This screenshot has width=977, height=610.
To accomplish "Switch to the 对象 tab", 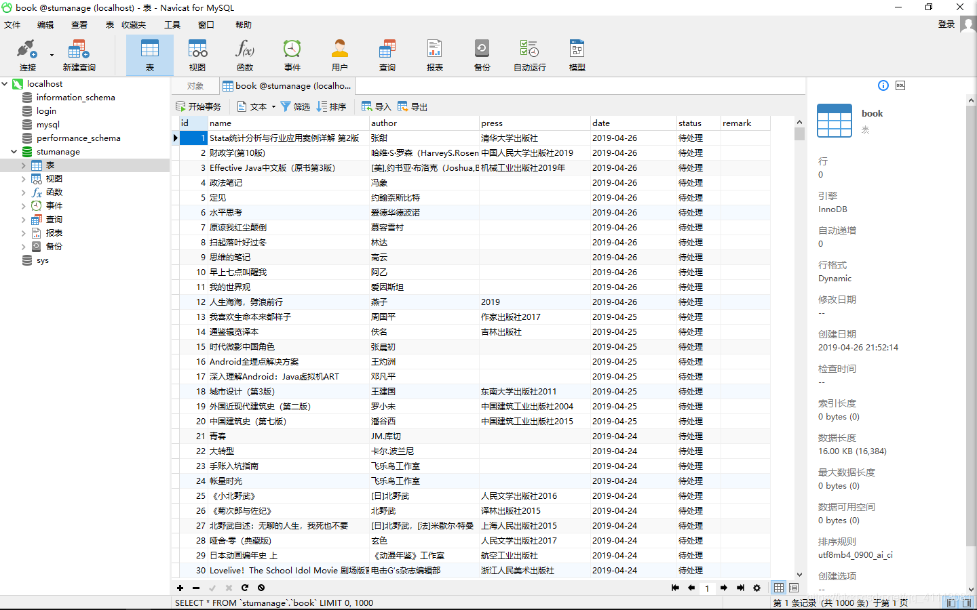I will [195, 86].
